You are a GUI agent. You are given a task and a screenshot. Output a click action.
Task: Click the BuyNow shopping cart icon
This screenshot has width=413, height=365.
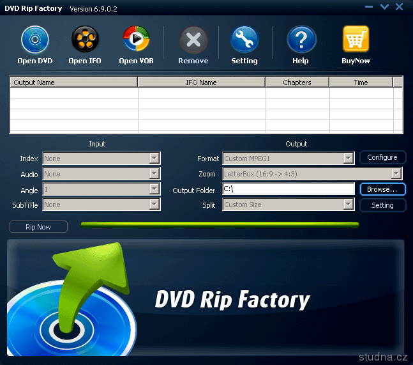tap(356, 39)
